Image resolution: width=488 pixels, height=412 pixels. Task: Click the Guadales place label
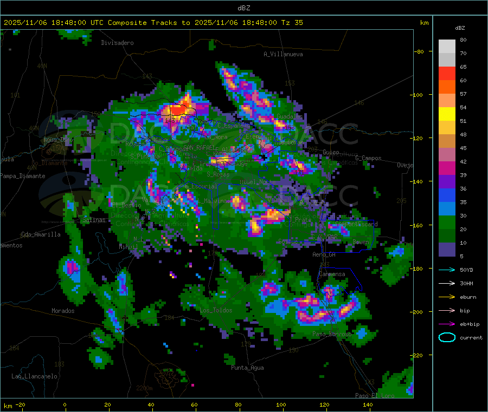[x=290, y=116]
